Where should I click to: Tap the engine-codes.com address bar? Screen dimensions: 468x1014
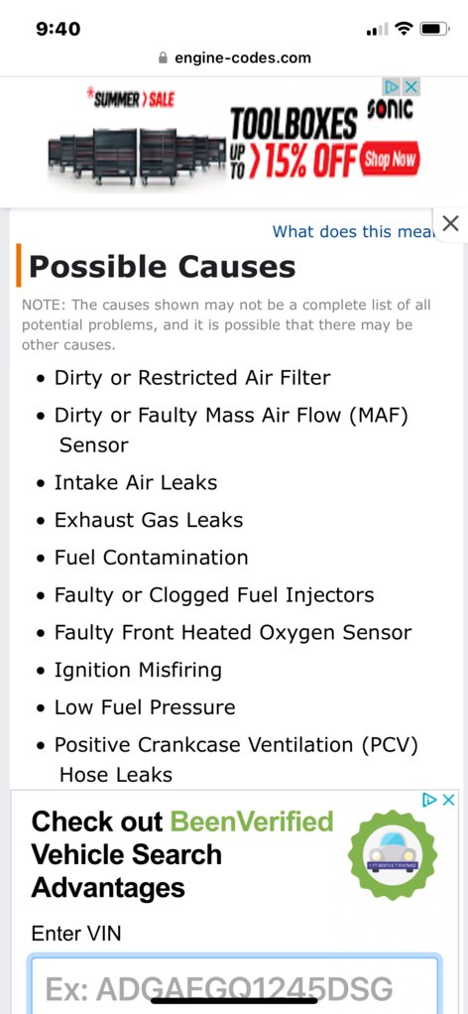(x=234, y=59)
